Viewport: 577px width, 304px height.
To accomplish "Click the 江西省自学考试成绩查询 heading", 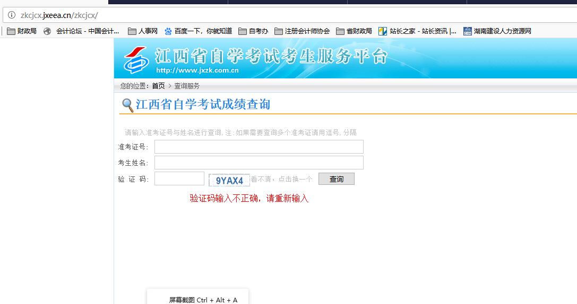I will pos(203,104).
